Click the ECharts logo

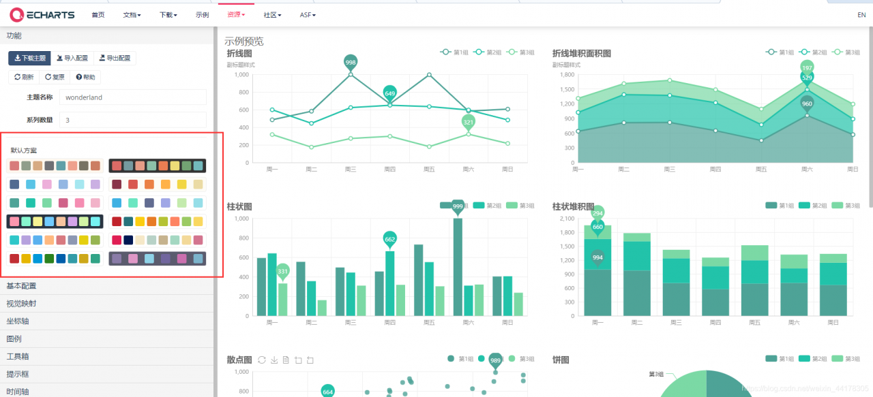point(42,14)
